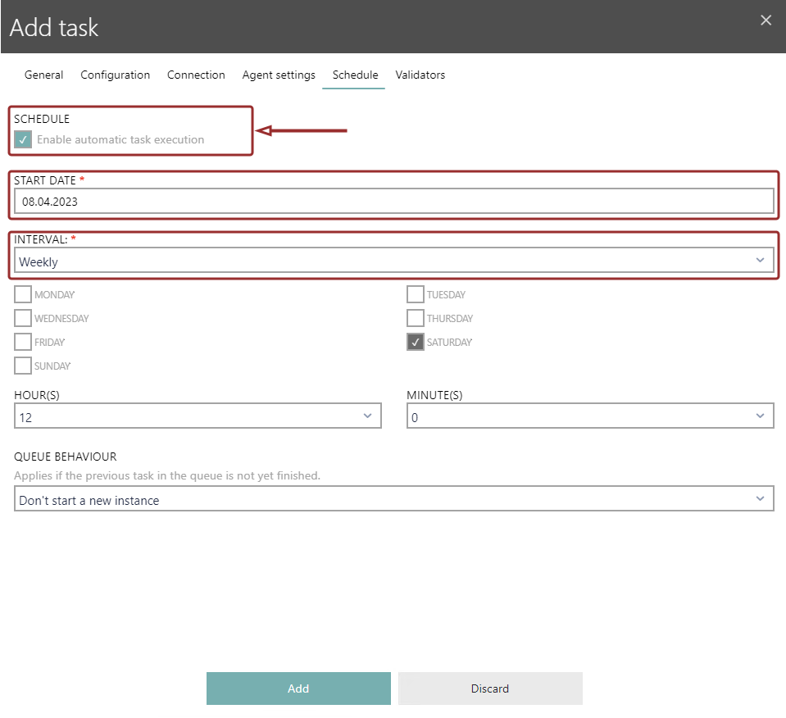Check the Sunday checkbox
The height and width of the screenshot is (718, 786).
click(23, 366)
